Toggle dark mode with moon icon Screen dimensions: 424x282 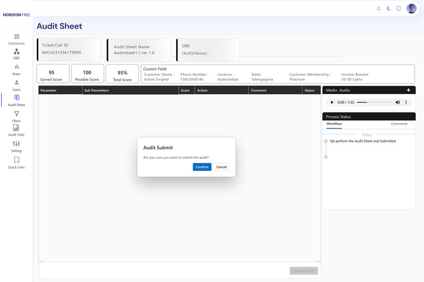tap(389, 8)
